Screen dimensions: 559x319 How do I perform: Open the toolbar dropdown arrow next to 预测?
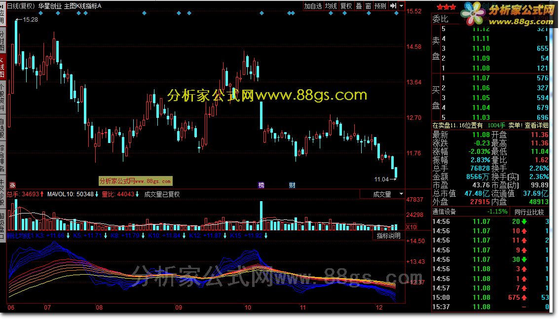pyautogui.click(x=402, y=6)
